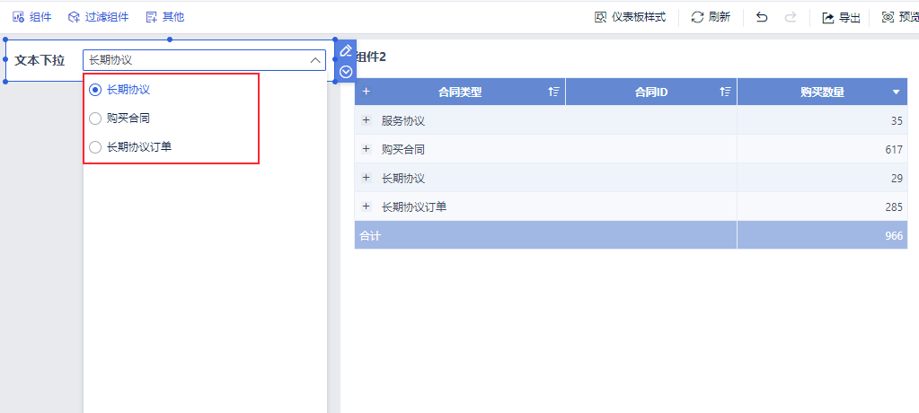Screen dimensions: 919x413
Task: Click 服务协议 text in the table
Action: click(403, 120)
